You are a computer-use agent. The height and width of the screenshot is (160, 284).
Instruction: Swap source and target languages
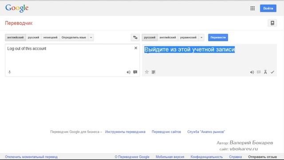pyautogui.click(x=135, y=37)
